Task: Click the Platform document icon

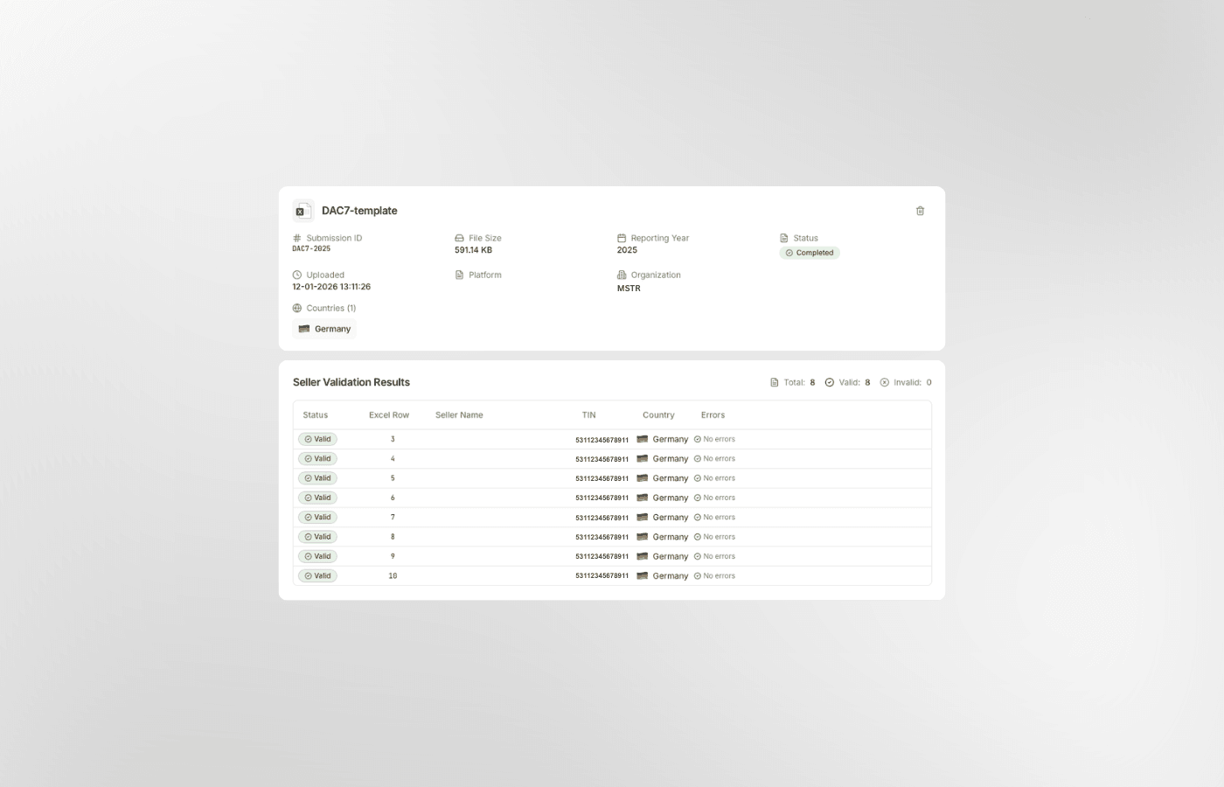Action: (x=458, y=275)
